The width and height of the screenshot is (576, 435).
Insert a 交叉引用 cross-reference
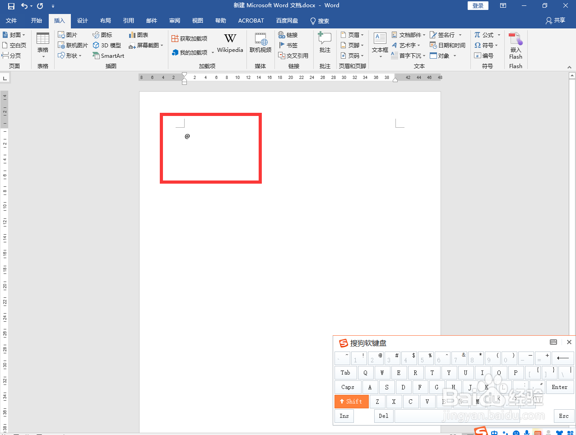tap(293, 56)
